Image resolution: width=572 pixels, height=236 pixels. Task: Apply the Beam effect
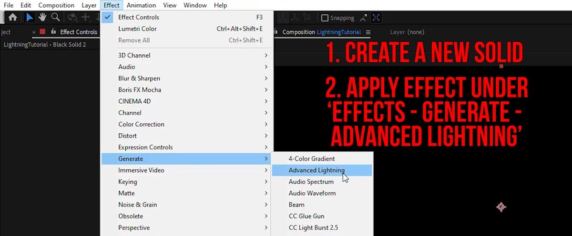tap(322, 205)
